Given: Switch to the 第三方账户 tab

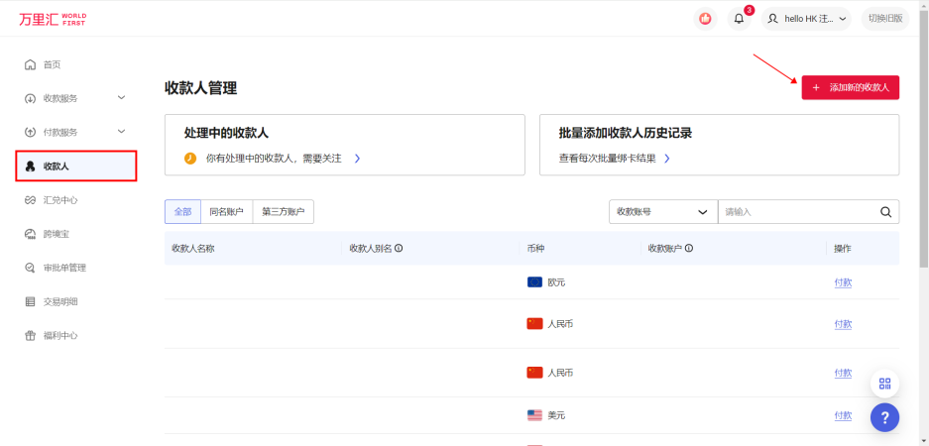Looking at the screenshot, I should click(x=283, y=211).
